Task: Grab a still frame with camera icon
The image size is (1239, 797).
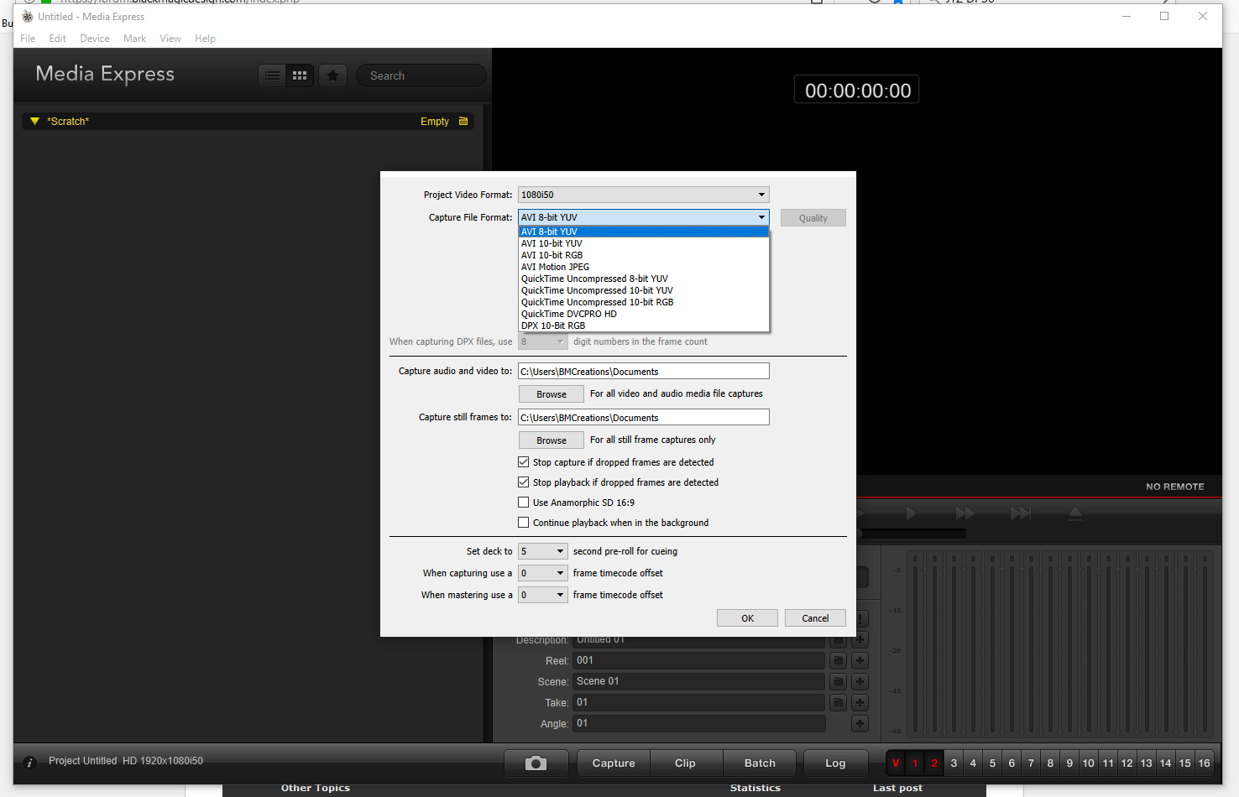Action: tap(536, 763)
